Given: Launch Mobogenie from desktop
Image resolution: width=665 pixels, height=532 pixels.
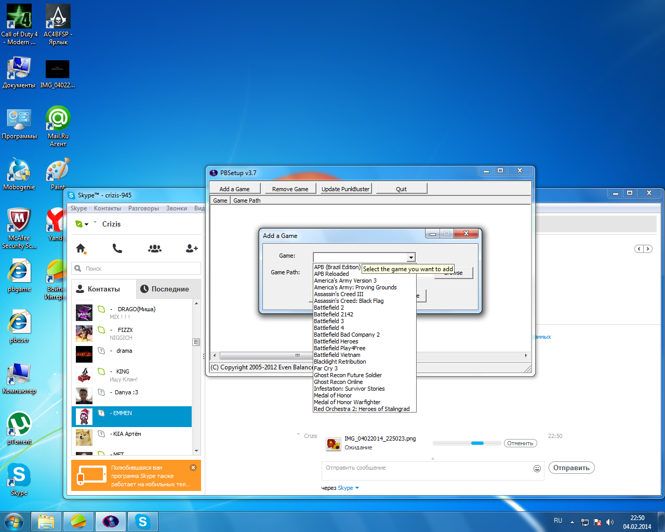Looking at the screenshot, I should [19, 175].
